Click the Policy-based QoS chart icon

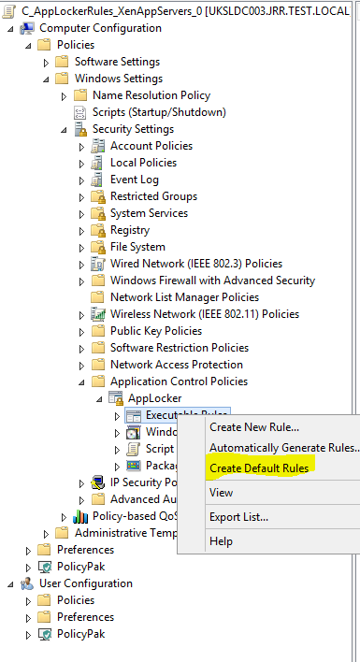pyautogui.click(x=80, y=516)
